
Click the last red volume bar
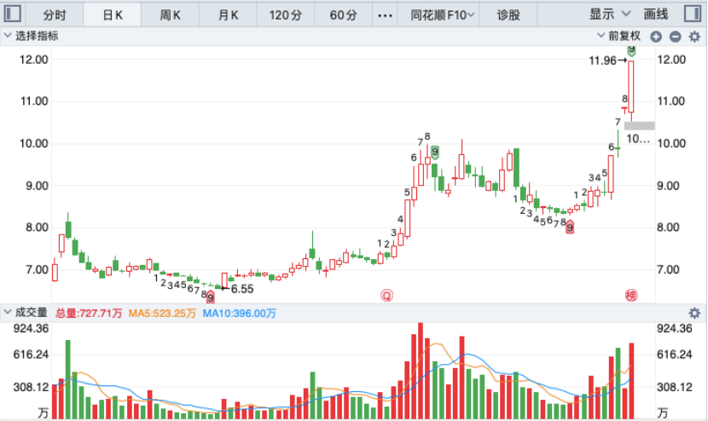coord(631,381)
